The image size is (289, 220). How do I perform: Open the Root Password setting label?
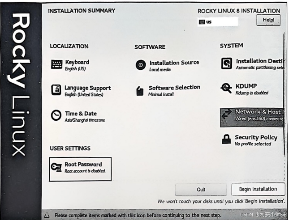pos(83,164)
